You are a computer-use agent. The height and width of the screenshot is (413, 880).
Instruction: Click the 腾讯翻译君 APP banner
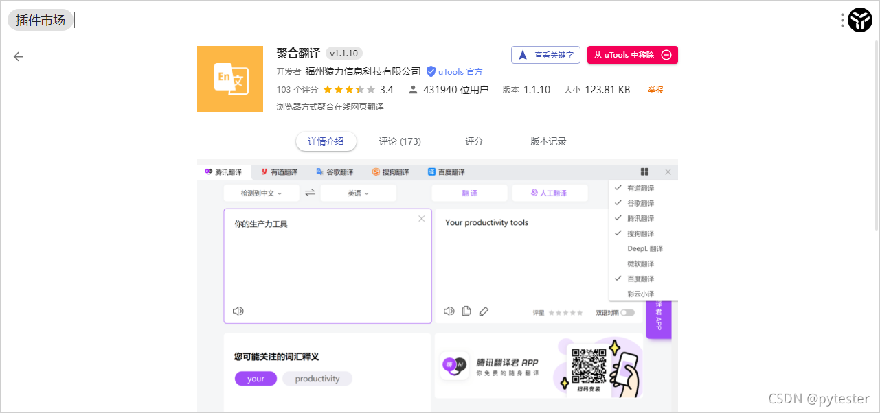(539, 366)
